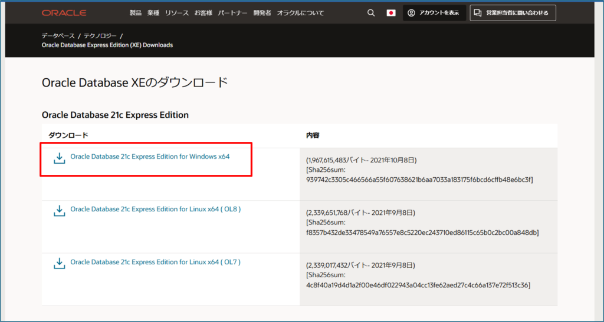The height and width of the screenshot is (322, 604).
Task: Click download icon for Windows x64 edition
Action: pos(59,158)
